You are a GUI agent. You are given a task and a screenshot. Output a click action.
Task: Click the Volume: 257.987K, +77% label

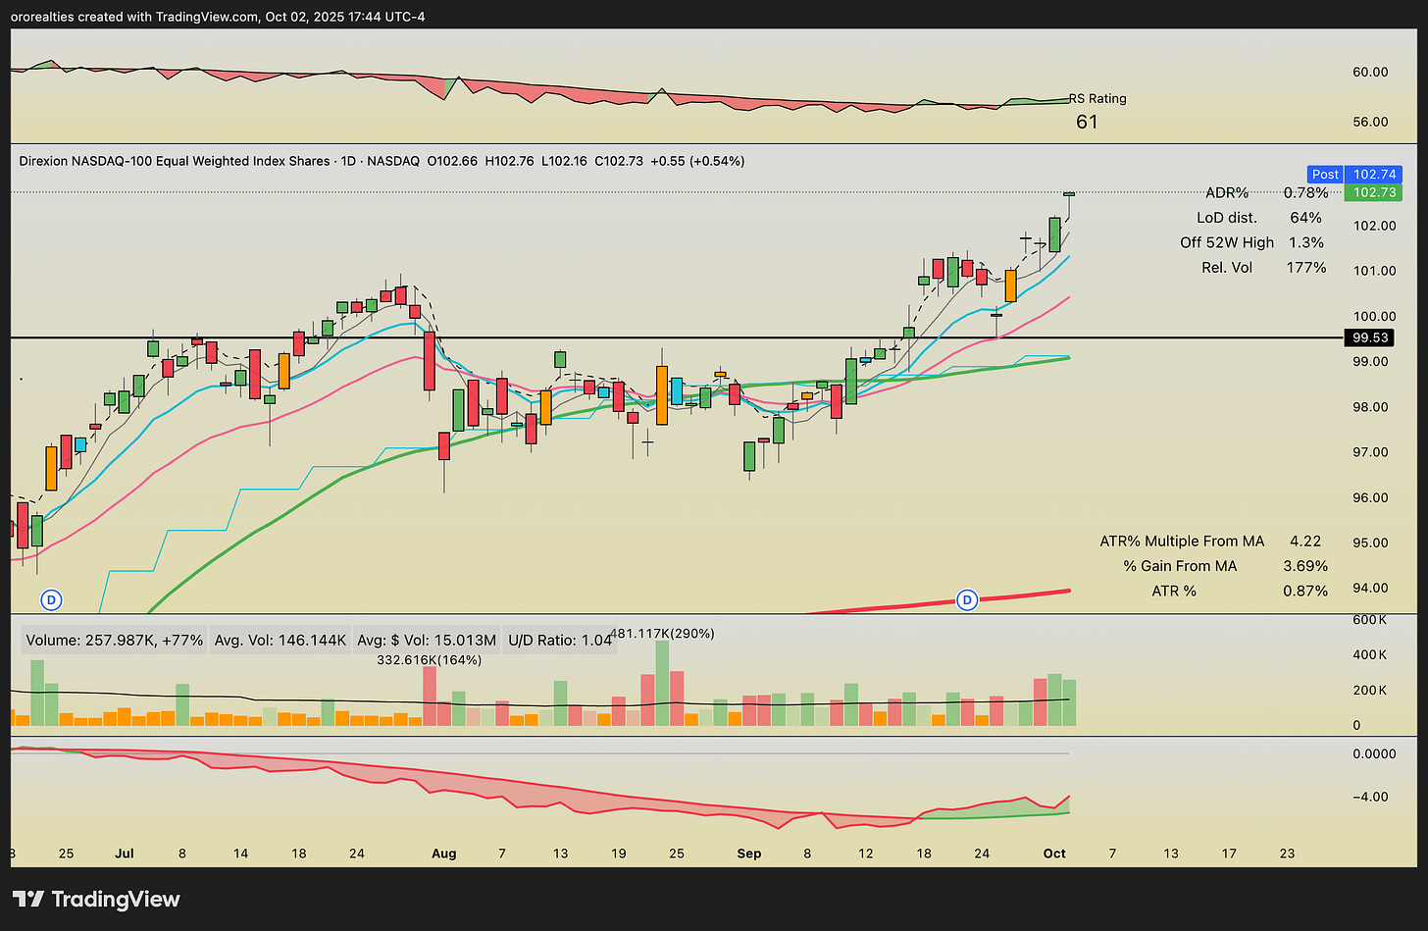[x=114, y=641]
